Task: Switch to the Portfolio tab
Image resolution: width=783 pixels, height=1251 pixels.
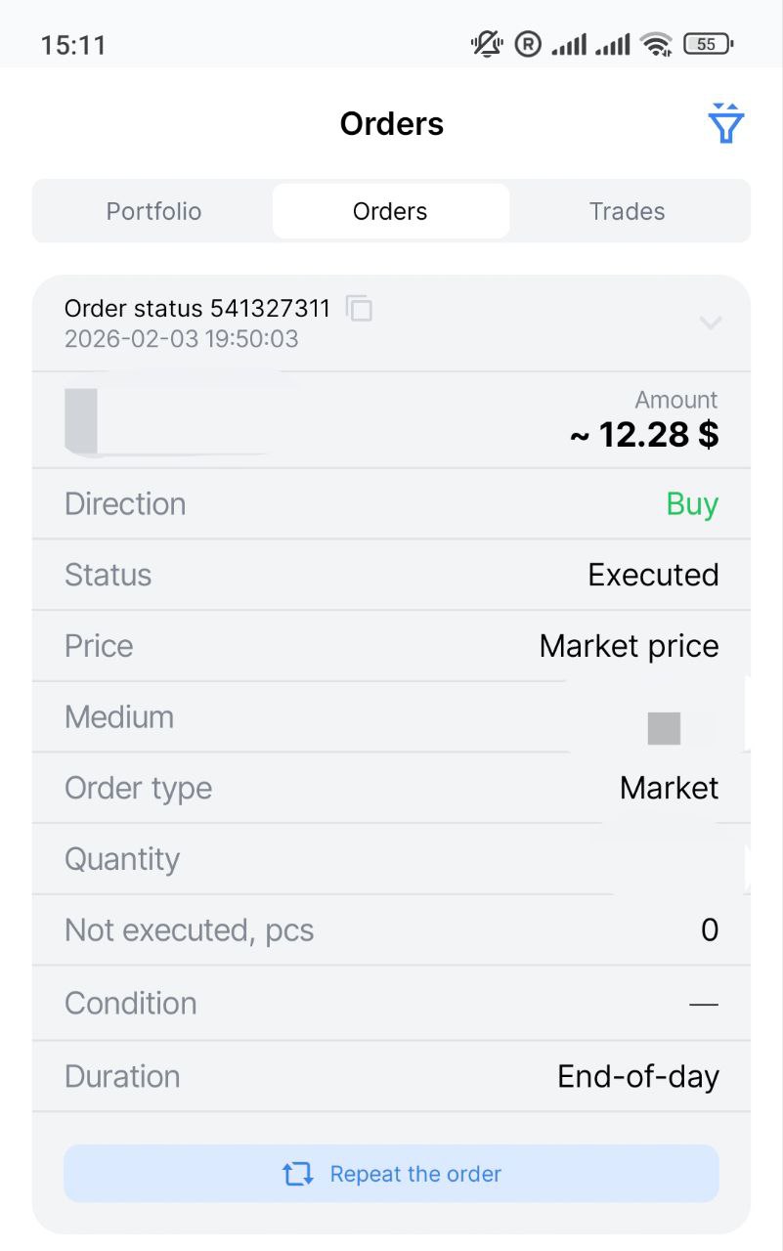Action: (x=153, y=211)
